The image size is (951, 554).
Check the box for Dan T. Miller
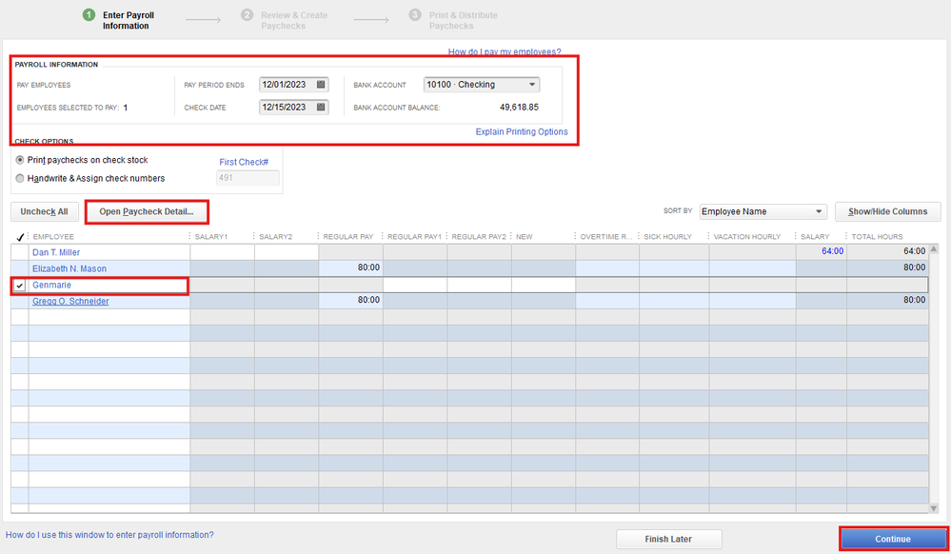coord(19,252)
